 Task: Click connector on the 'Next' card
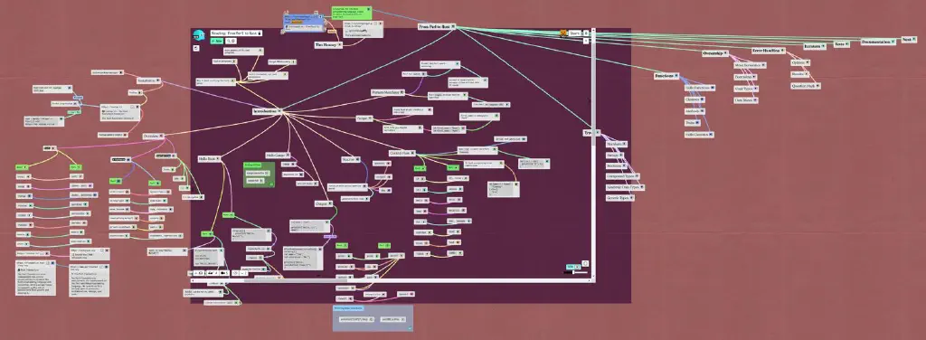pos(914,40)
